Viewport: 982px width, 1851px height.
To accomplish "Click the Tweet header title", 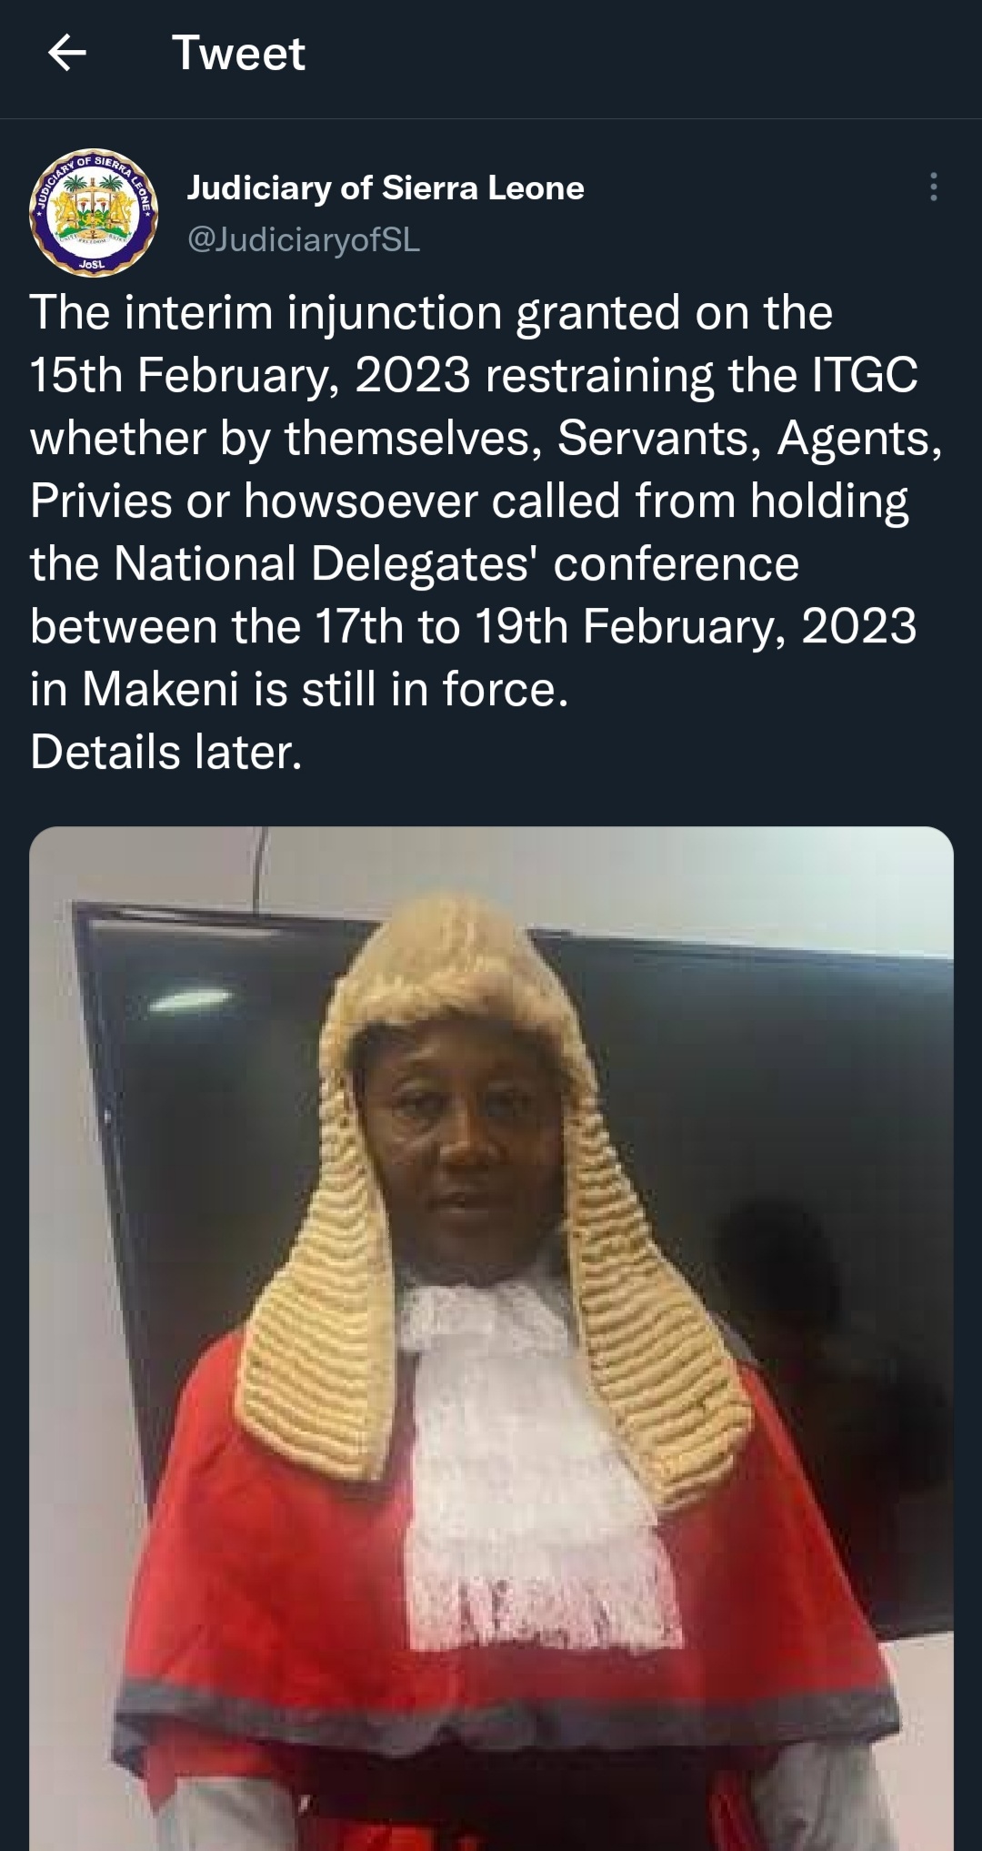I will (x=238, y=53).
